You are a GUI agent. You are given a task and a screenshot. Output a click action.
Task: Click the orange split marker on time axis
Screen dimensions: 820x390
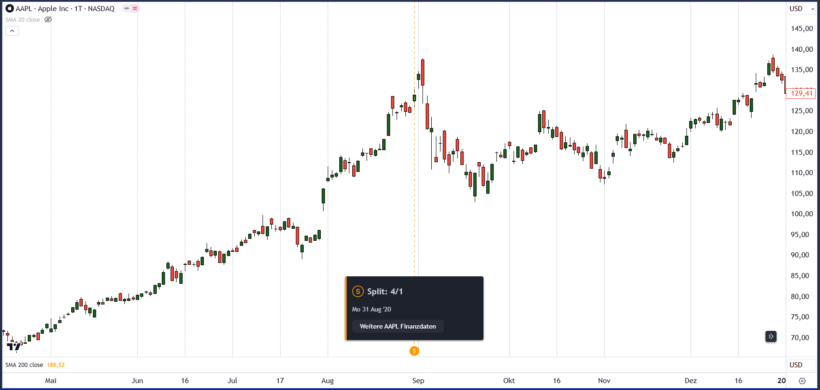point(414,351)
